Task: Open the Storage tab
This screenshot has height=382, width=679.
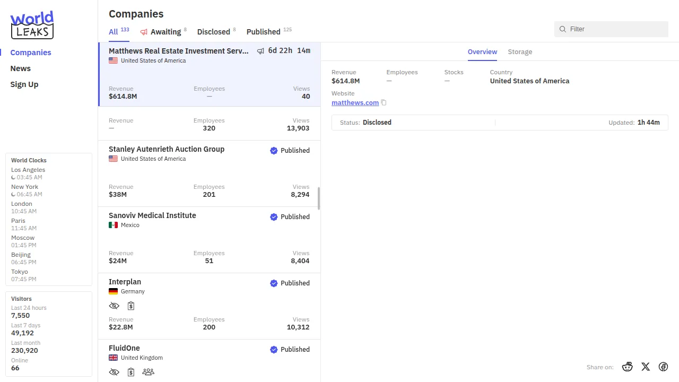Action: [x=520, y=52]
